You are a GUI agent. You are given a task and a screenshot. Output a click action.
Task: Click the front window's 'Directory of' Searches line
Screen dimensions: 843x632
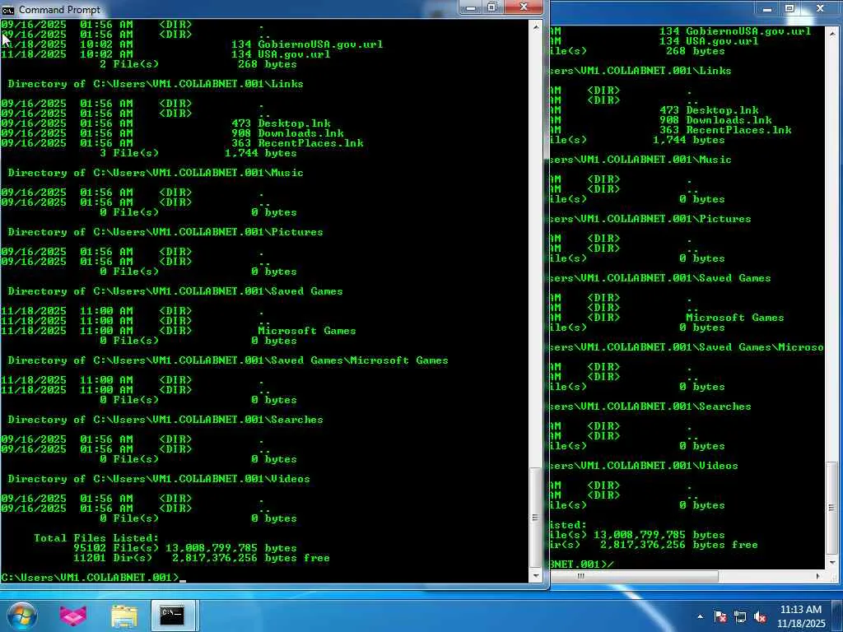pyautogui.click(x=165, y=419)
